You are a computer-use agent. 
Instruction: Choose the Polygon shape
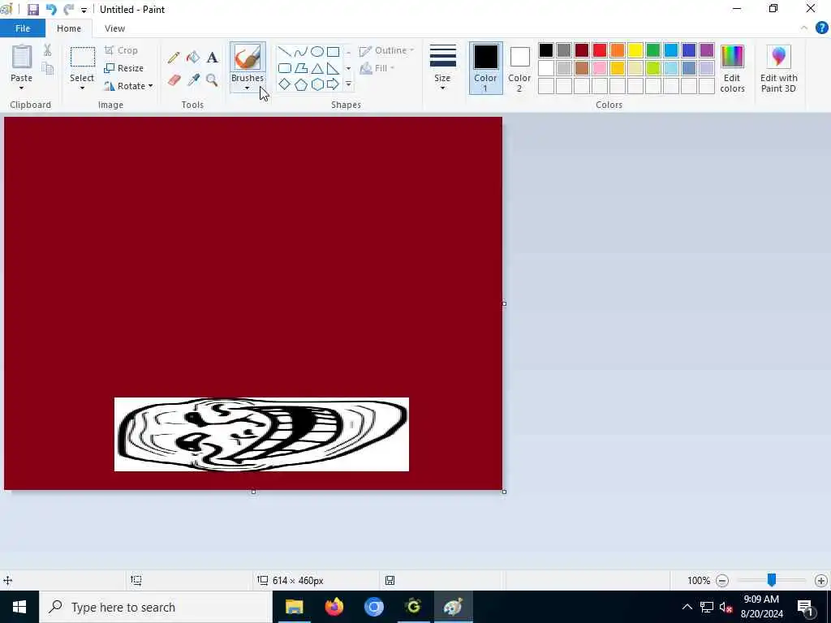(x=301, y=68)
